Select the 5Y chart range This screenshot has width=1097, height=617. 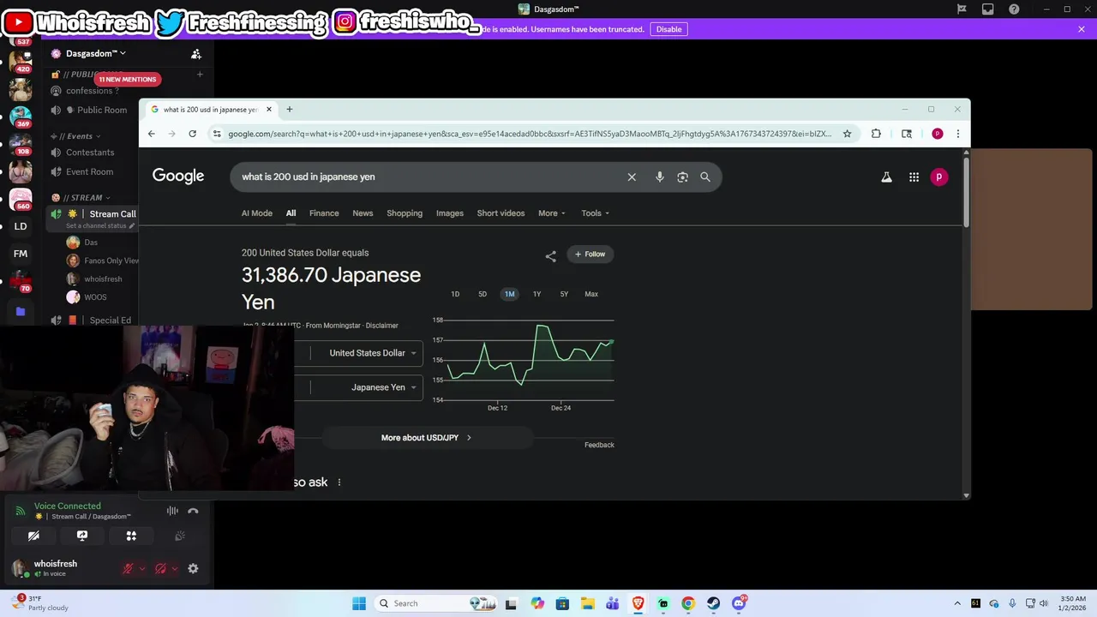pyautogui.click(x=564, y=294)
